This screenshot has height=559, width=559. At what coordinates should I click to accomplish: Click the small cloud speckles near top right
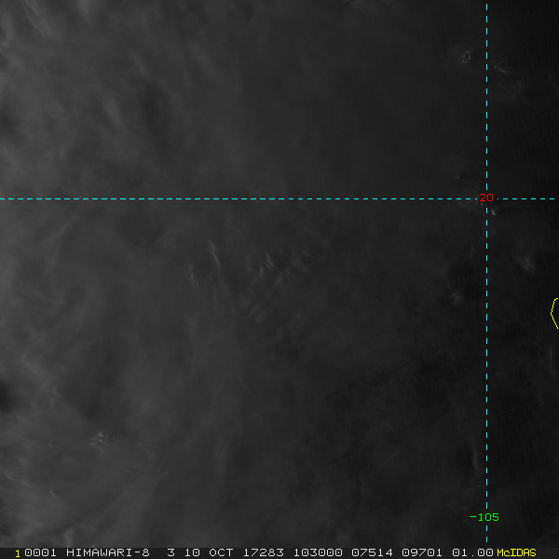coord(466,57)
